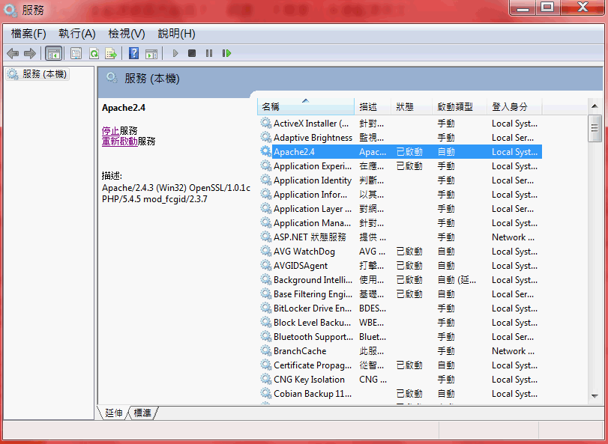Click the 停止 link to stop Apache2.4
This screenshot has width=608, height=444.
coord(110,130)
